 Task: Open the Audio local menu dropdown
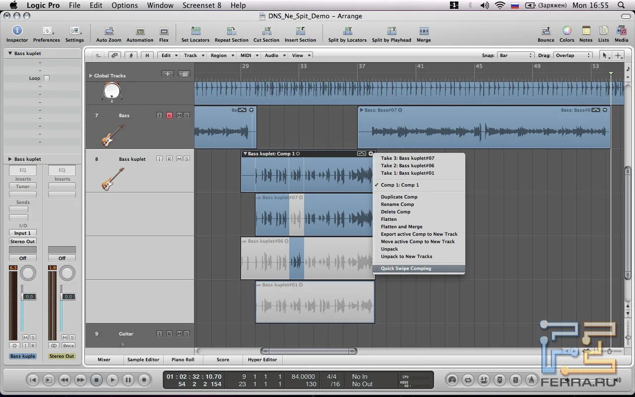coord(274,56)
